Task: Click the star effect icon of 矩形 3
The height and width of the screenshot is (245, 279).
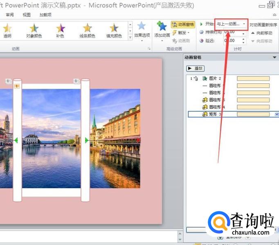Action: click(205, 114)
